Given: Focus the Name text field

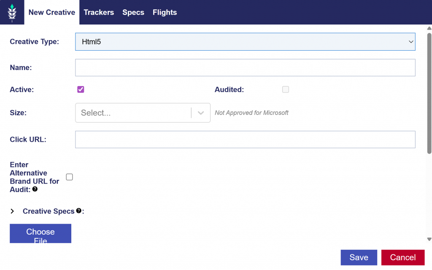Looking at the screenshot, I should (x=245, y=67).
